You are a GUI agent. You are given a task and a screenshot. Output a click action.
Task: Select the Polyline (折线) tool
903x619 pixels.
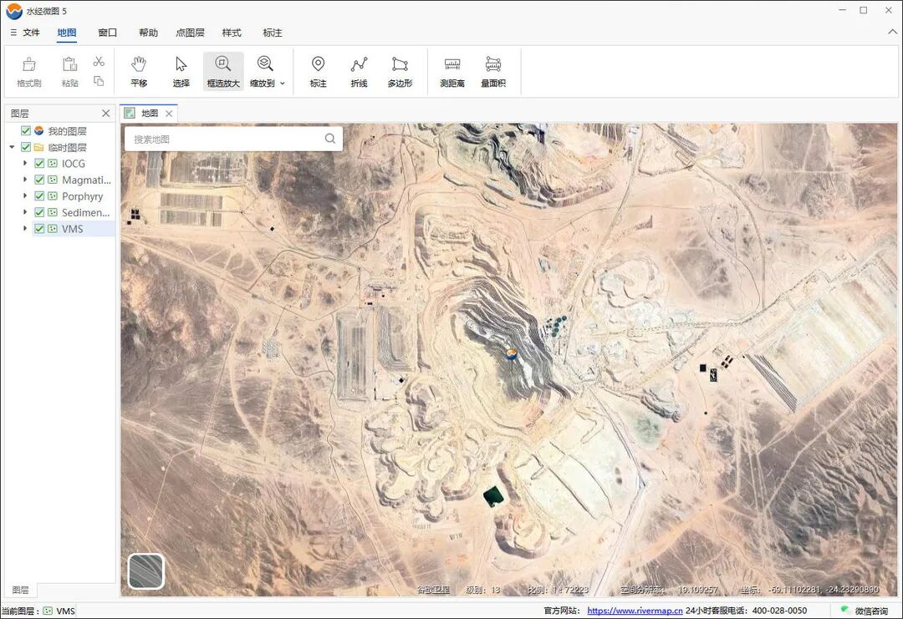[x=359, y=71]
